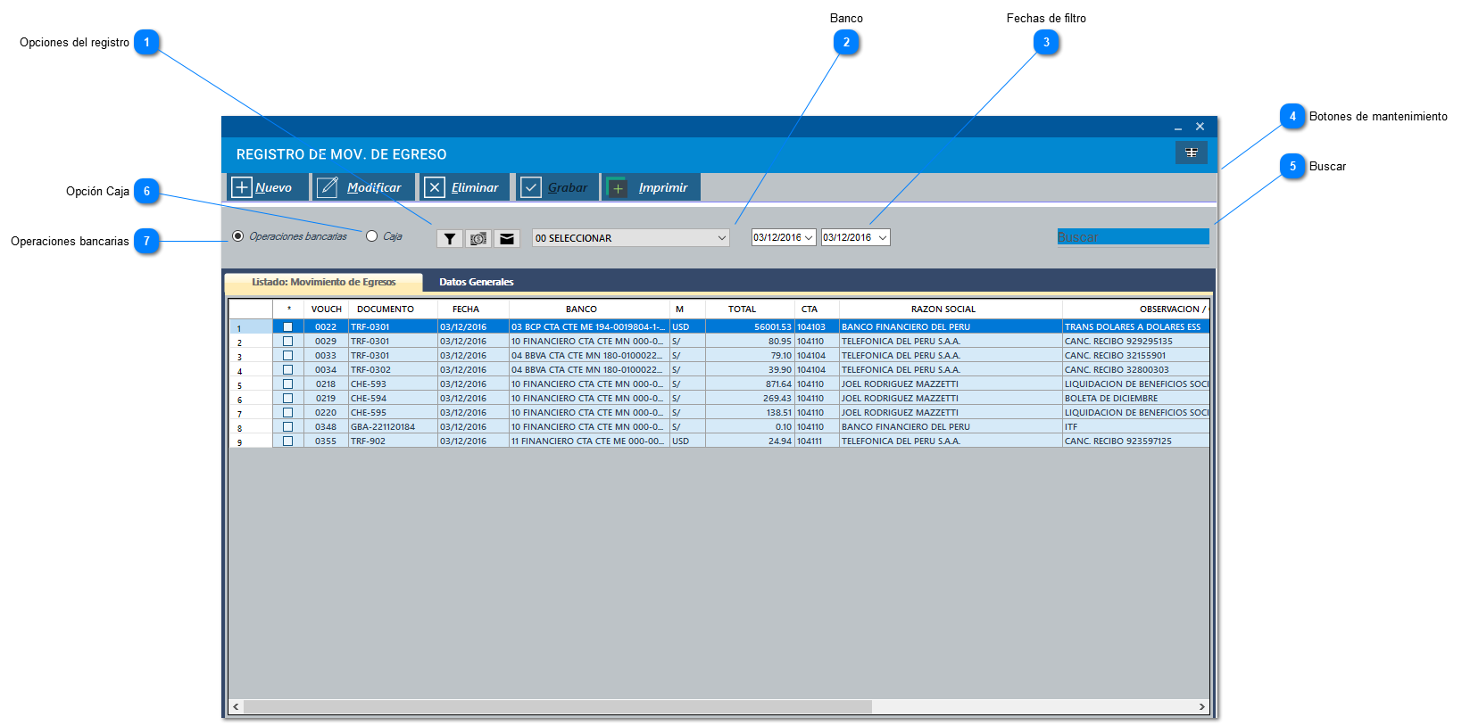Click bank cell 03 BCP CTA CTE ME
The height and width of the screenshot is (726, 1462).
(x=589, y=327)
